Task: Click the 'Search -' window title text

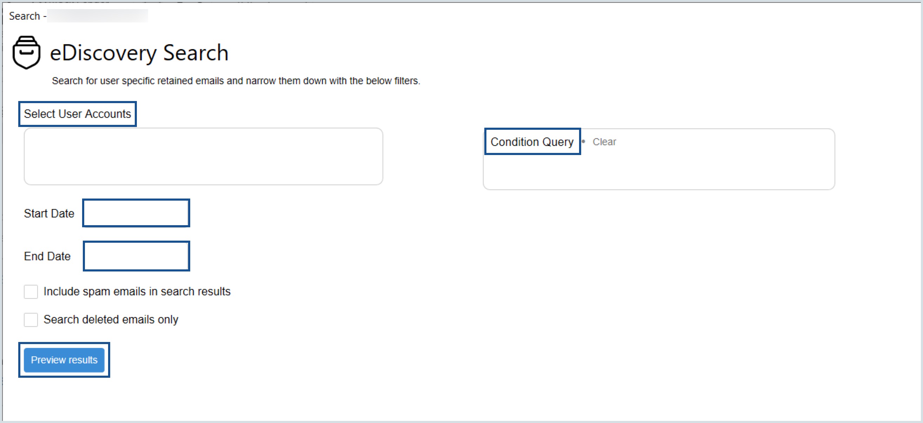Action: coord(28,16)
